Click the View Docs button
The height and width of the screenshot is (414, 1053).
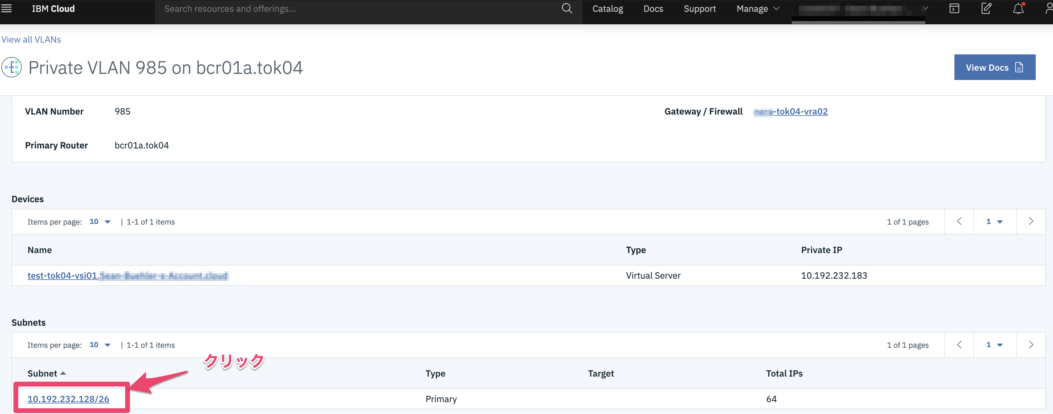(994, 68)
